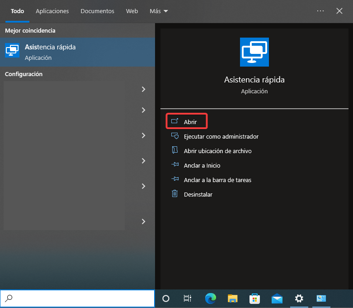Click the taskbar search input field

click(81, 298)
